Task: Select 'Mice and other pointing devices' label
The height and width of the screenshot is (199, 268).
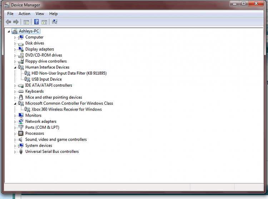Action: coord(54,97)
